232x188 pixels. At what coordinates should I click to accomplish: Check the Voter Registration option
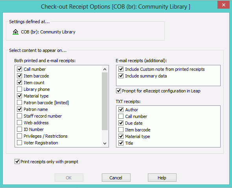click(x=19, y=143)
